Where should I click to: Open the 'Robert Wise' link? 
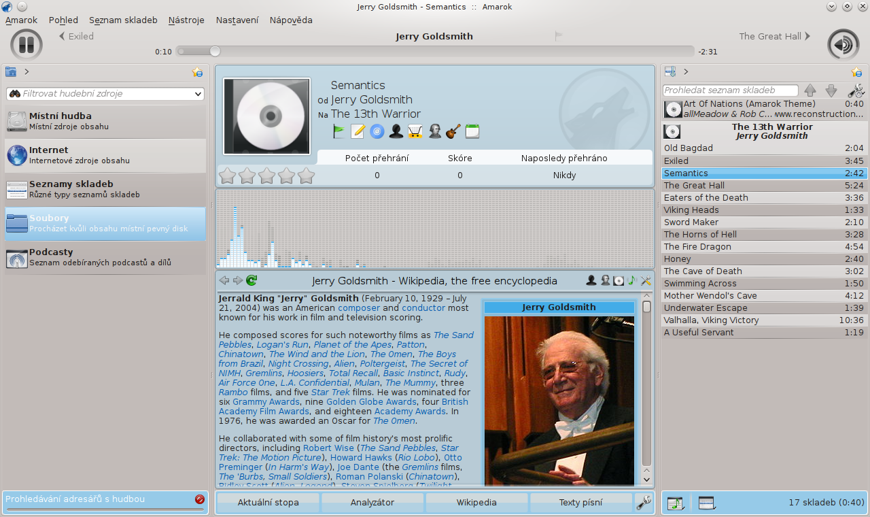[328, 448]
